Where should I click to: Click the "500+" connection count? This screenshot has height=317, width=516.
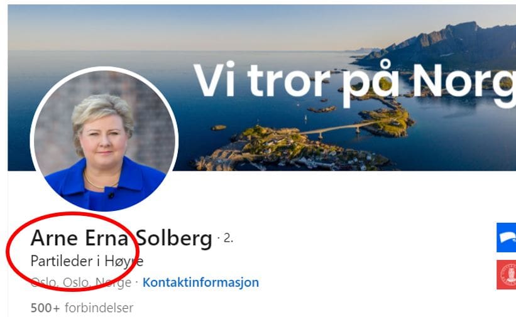pyautogui.click(x=45, y=308)
